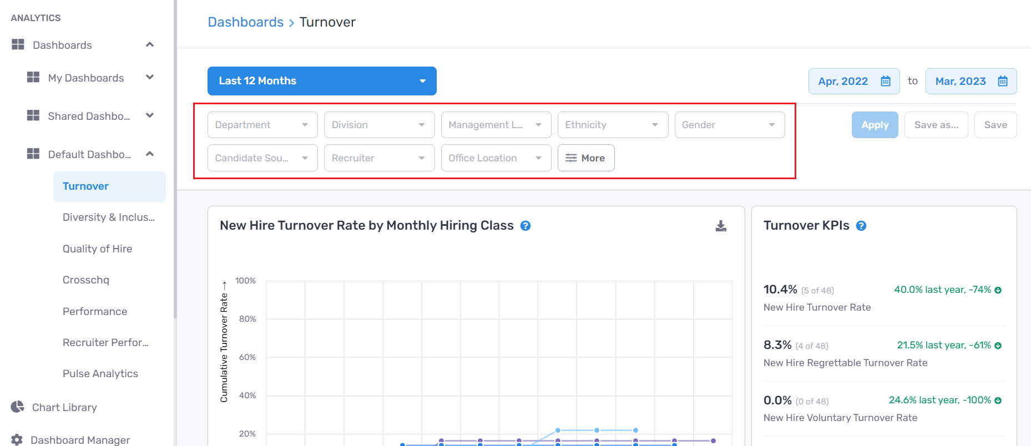Image resolution: width=1031 pixels, height=446 pixels.
Task: Click the 10.4% New Hire Turnover Rate value
Action: tap(780, 290)
